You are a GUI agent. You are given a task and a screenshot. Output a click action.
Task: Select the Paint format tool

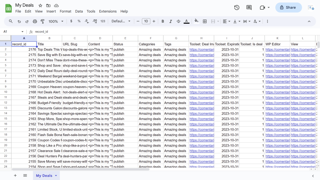42,21
